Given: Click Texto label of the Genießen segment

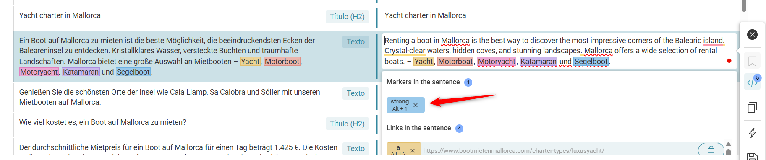Looking at the screenshot, I should 356,93.
